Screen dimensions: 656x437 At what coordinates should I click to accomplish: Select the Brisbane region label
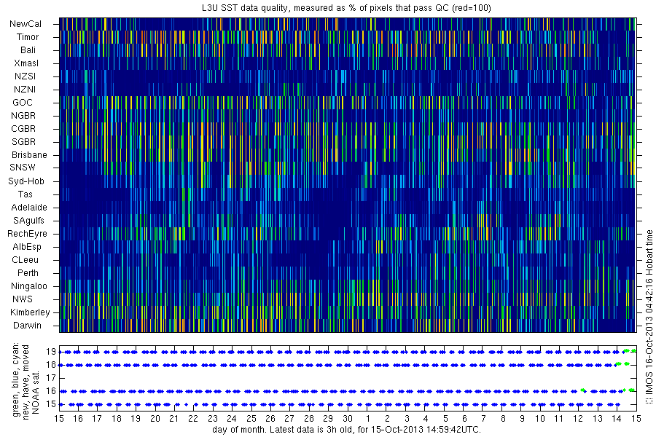(29, 154)
